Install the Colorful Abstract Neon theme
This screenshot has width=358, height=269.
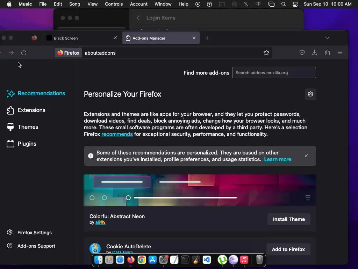click(289, 219)
